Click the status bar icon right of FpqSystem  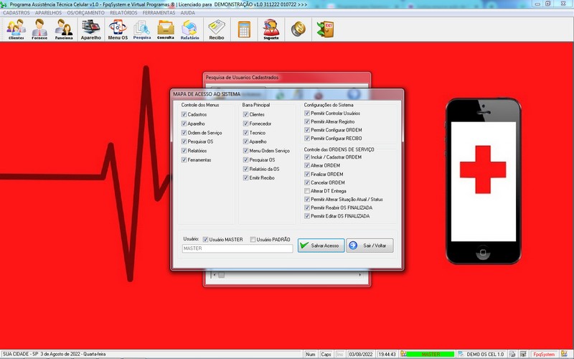click(564, 354)
